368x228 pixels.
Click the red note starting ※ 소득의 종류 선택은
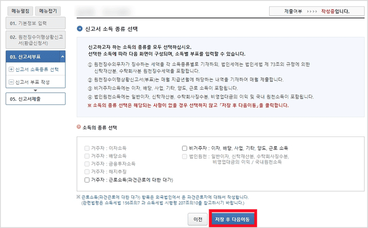point(188,105)
